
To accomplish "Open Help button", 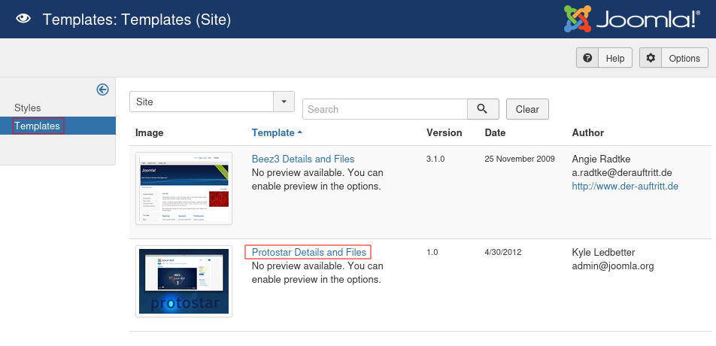I will (604, 58).
